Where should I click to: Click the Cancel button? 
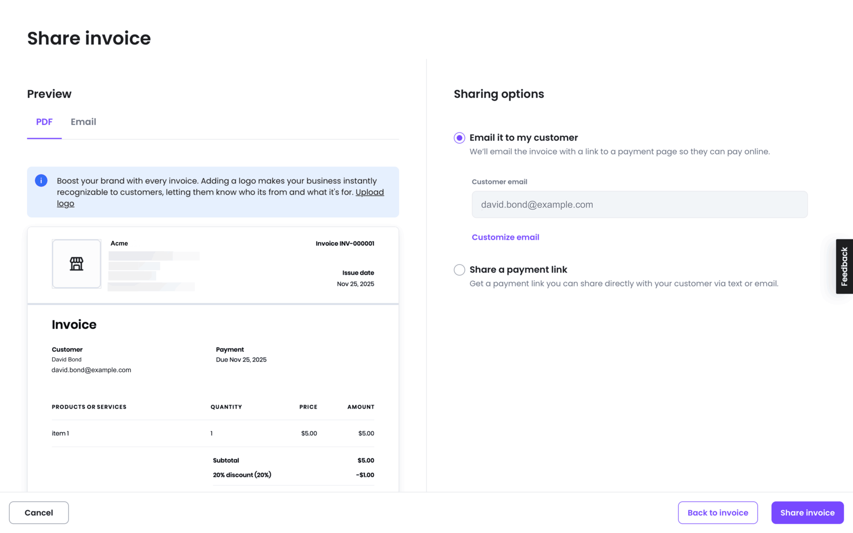[39, 513]
